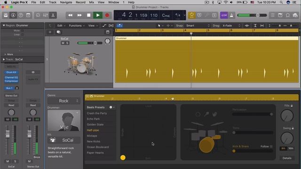Collapse the Region Drummer inspector triangle
Viewport: 301px width, 169px height.
[3, 25]
